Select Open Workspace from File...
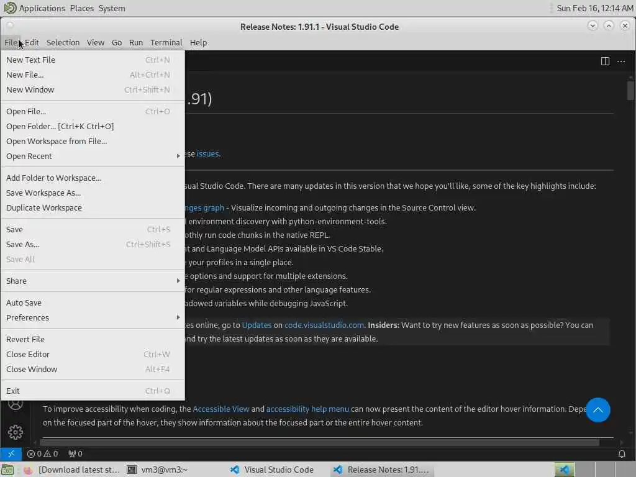The height and width of the screenshot is (477, 636). point(93,141)
